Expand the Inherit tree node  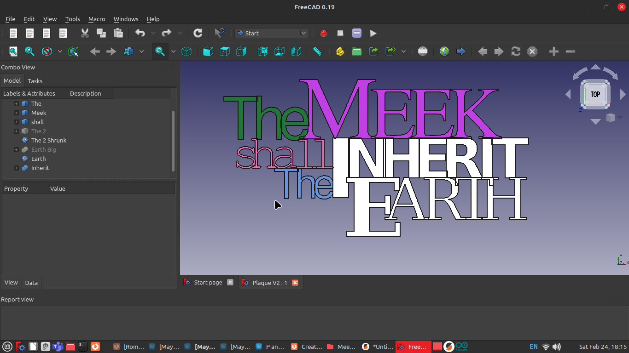[x=16, y=168]
